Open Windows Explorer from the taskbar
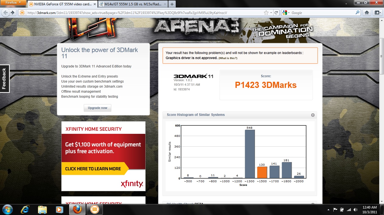Image resolution: width=384 pixels, height=215 pixels. point(42,209)
